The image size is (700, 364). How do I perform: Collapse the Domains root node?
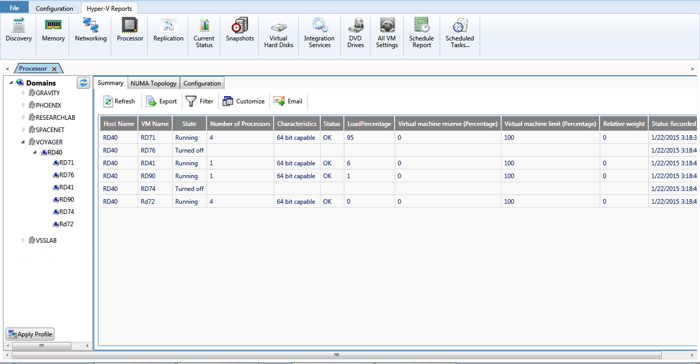click(11, 83)
